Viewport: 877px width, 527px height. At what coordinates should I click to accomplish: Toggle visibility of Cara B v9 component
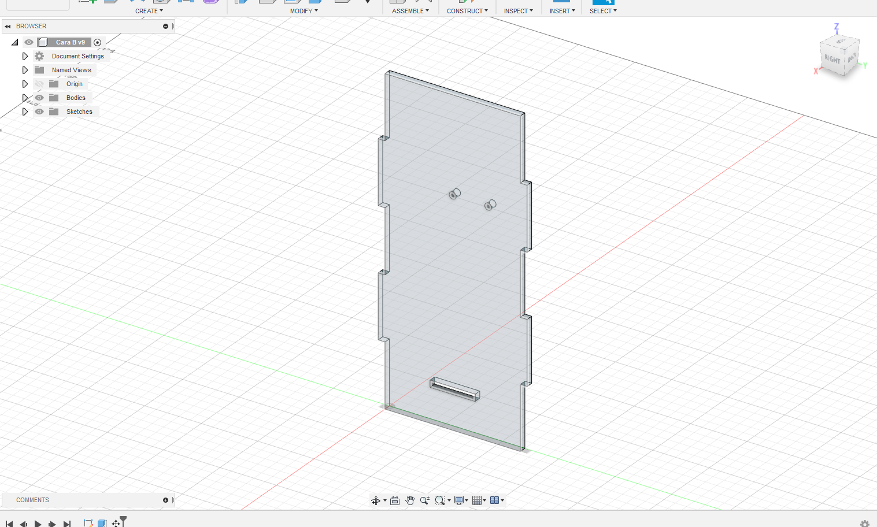click(29, 42)
